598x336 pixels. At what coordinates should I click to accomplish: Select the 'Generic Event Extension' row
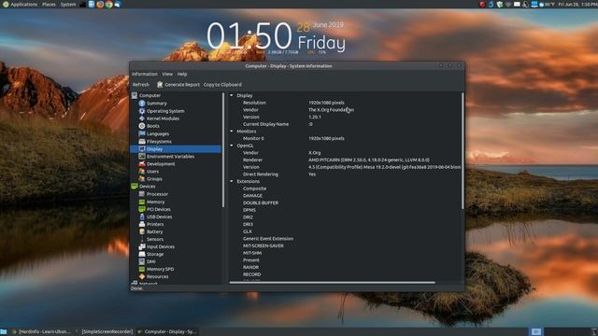pos(345,239)
